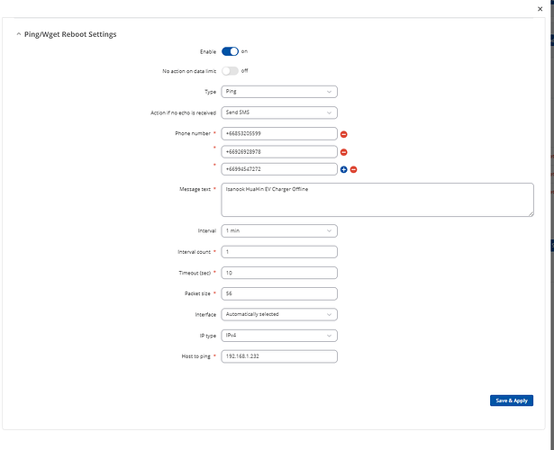Click in the Message text area
The width and height of the screenshot is (554, 450).
(x=377, y=200)
